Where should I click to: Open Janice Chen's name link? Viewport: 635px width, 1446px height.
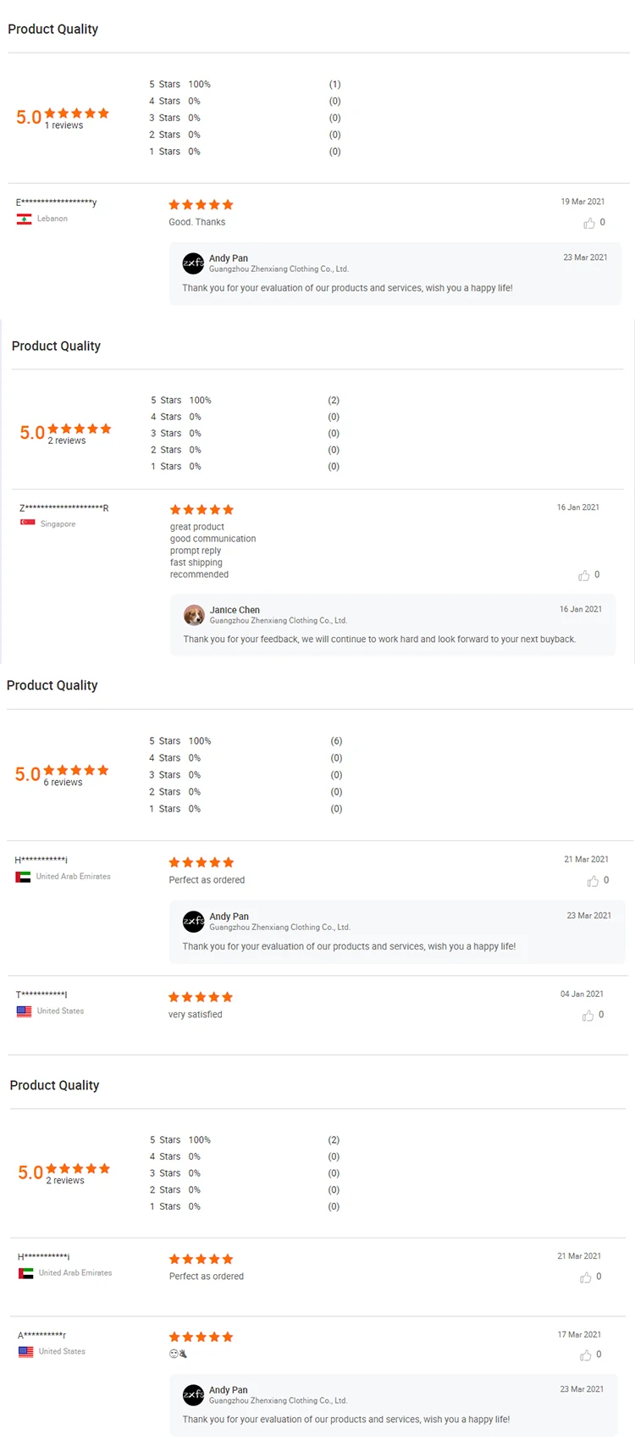click(x=235, y=610)
